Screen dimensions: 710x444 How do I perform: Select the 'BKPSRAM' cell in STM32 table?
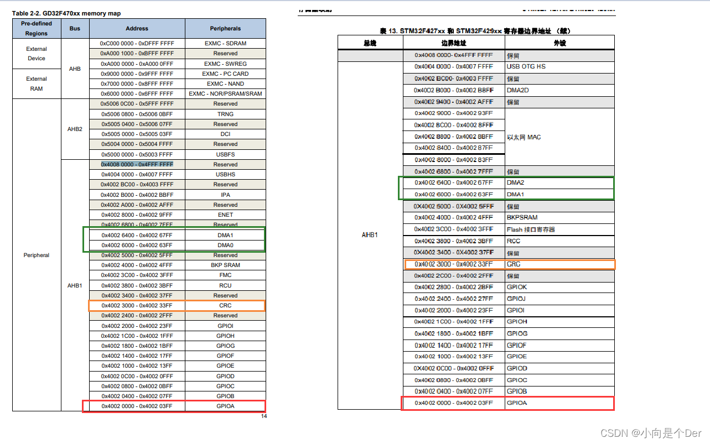(559, 217)
